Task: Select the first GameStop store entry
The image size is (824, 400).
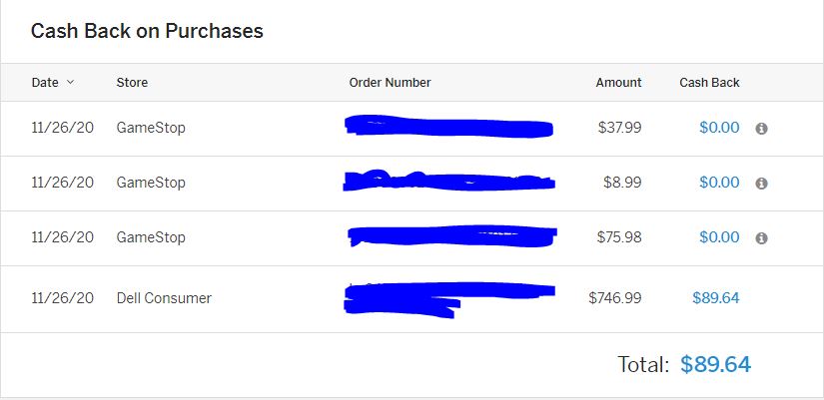Action: pyautogui.click(x=151, y=128)
